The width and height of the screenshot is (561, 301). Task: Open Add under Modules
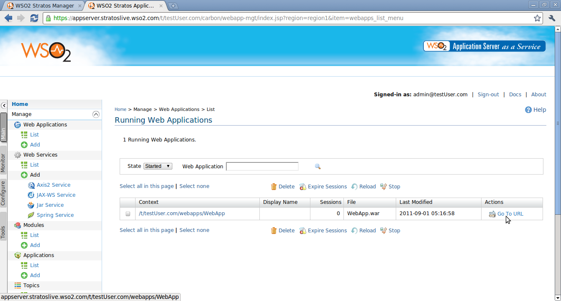tap(35, 245)
